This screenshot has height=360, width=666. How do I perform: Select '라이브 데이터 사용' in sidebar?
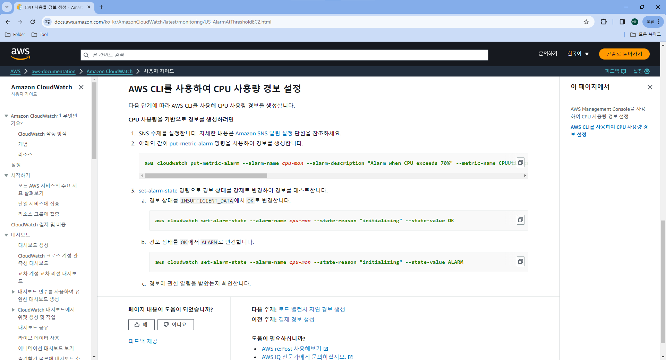pos(39,338)
